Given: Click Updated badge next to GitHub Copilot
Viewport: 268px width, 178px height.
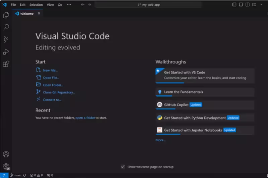Looking at the screenshot, I should [196, 105].
